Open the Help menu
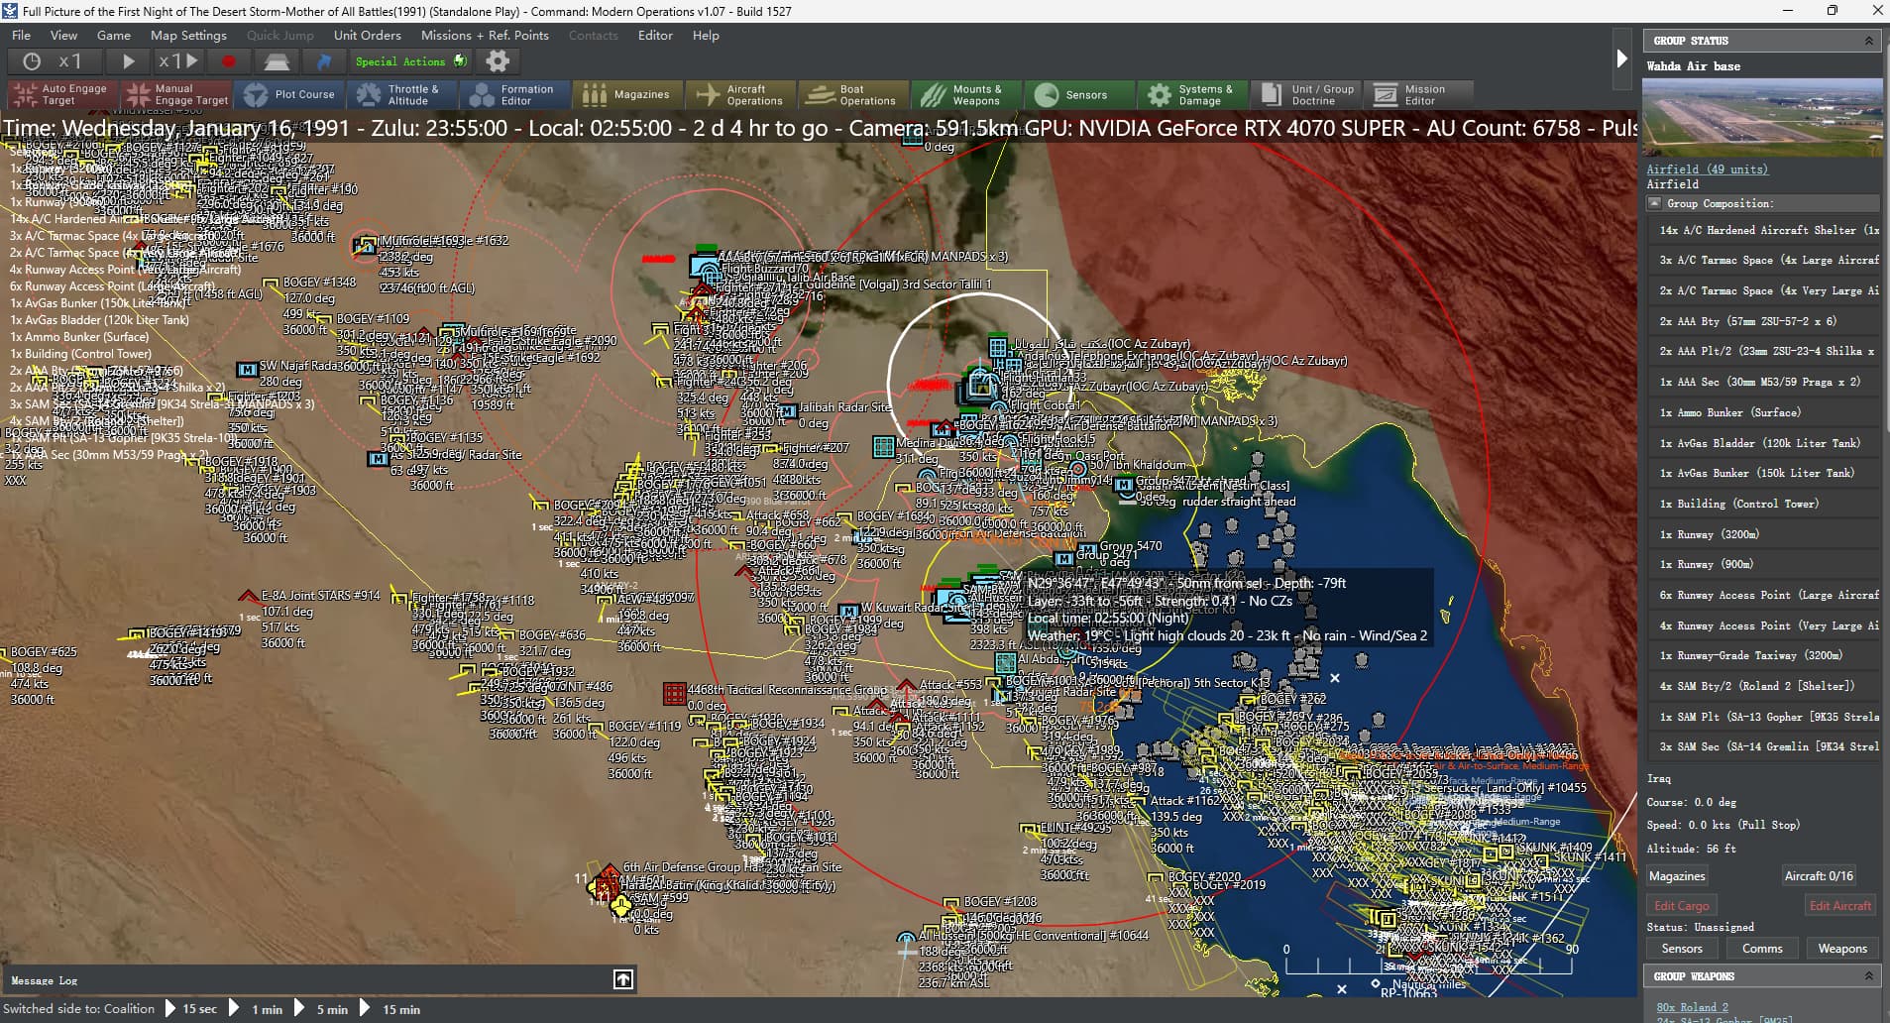1890x1023 pixels. click(706, 35)
